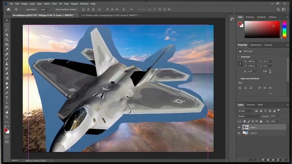Hide Layer 1 with eye icon
This screenshot has width=292, height=164.
[239, 128]
